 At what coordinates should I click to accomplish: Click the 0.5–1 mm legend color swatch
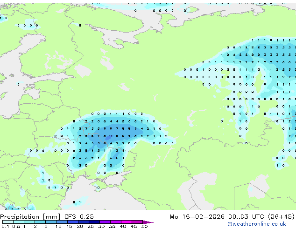pyautogui.click(x=19, y=222)
